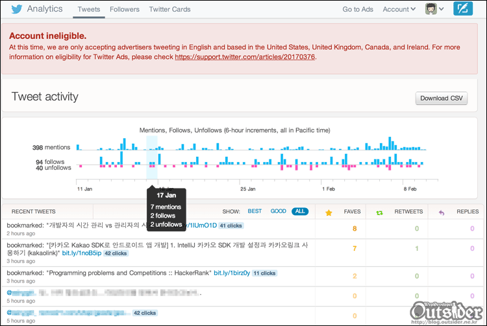Click the 94 follows chart label
The width and height of the screenshot is (487, 326).
click(x=50, y=162)
